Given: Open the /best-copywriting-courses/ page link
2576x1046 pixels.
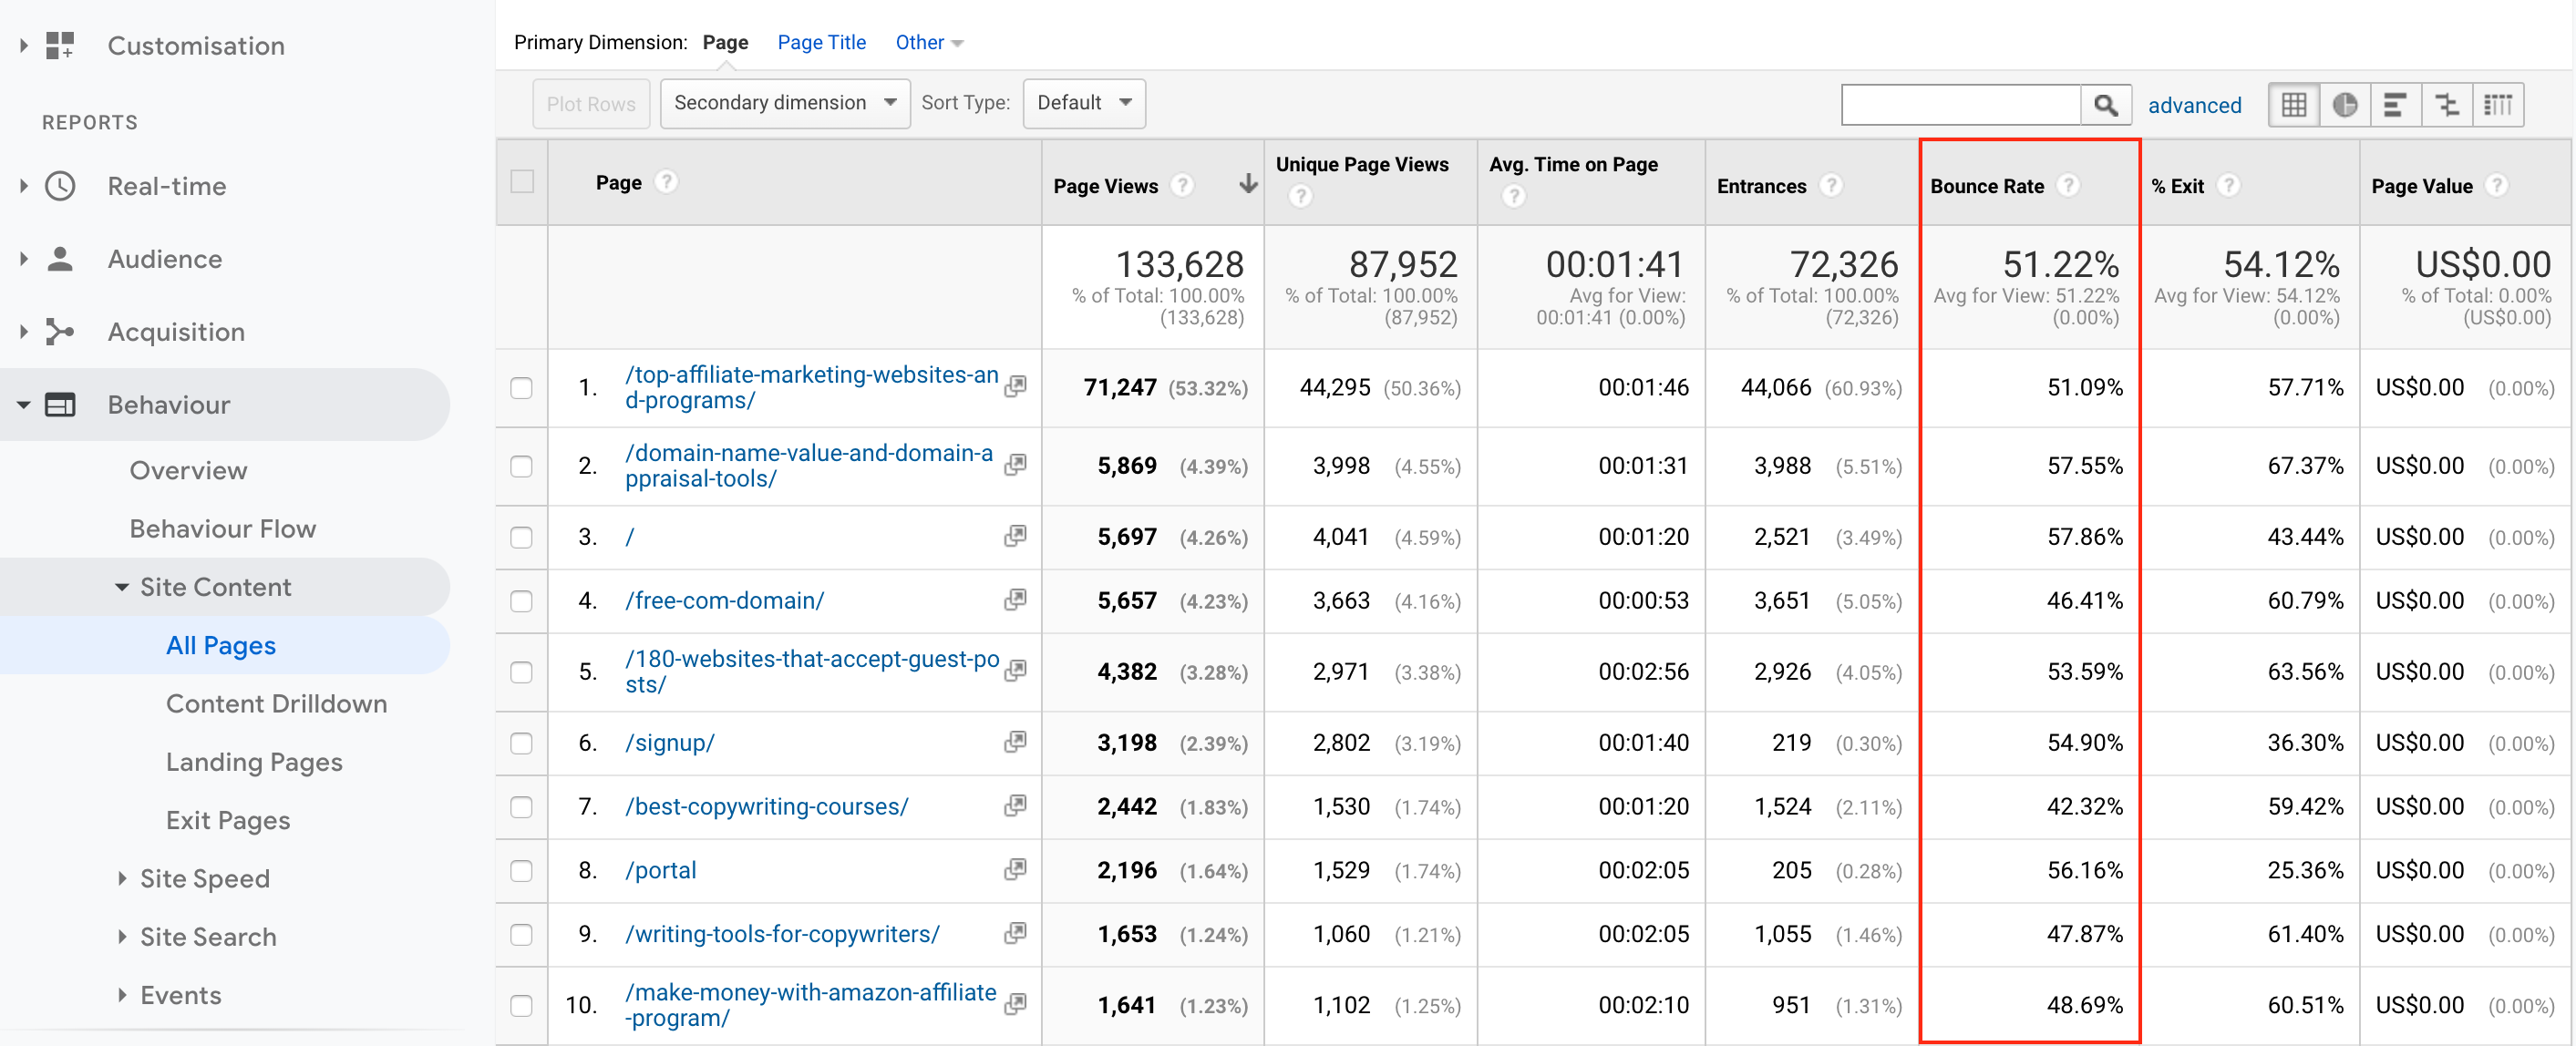Looking at the screenshot, I should 766,806.
